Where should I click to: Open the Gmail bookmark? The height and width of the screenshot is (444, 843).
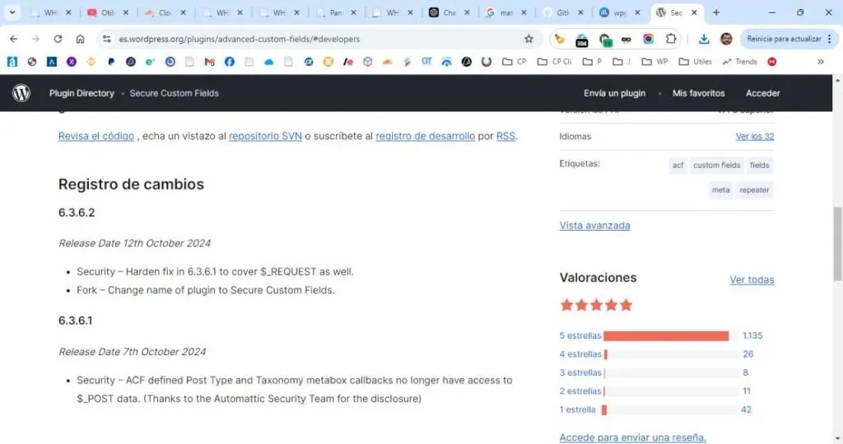[x=210, y=62]
